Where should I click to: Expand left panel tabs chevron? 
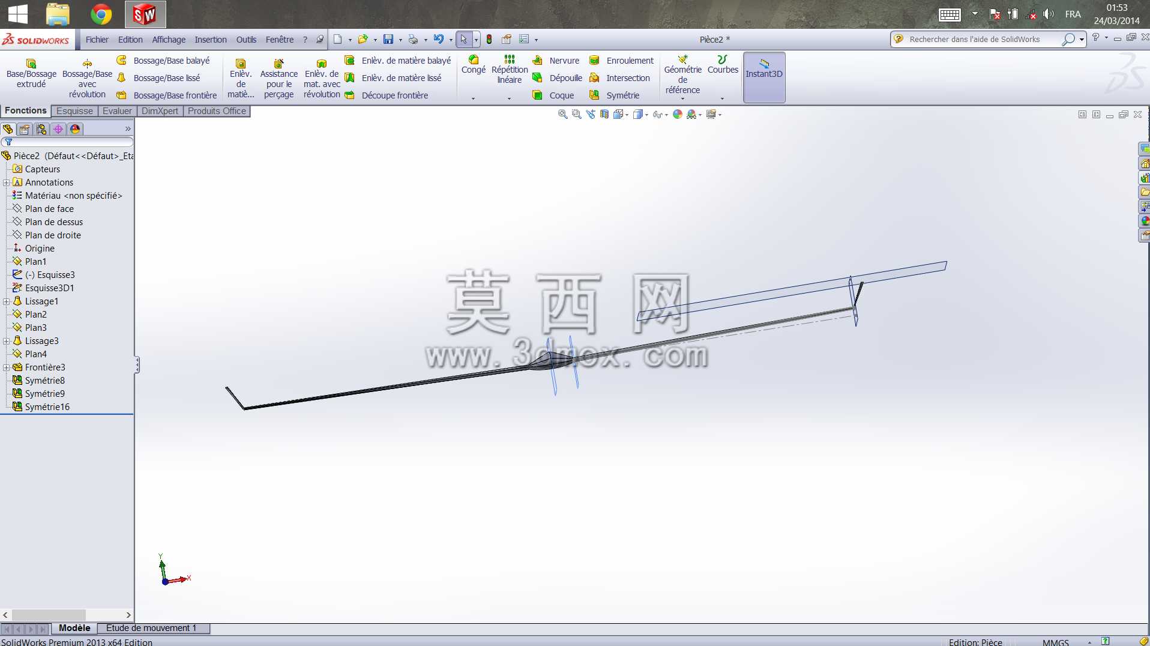(x=128, y=129)
